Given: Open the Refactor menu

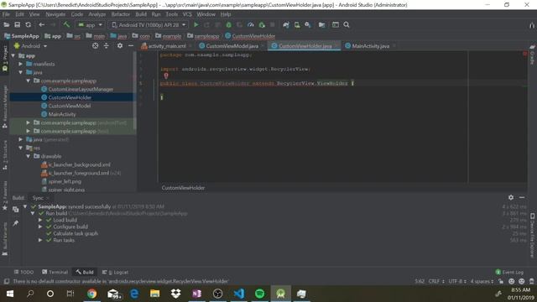Looking at the screenshot, I should pos(121,14).
